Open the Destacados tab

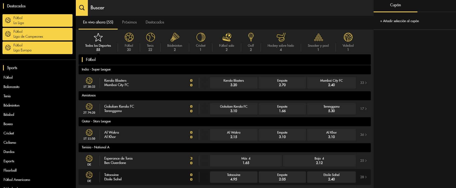[x=155, y=22]
